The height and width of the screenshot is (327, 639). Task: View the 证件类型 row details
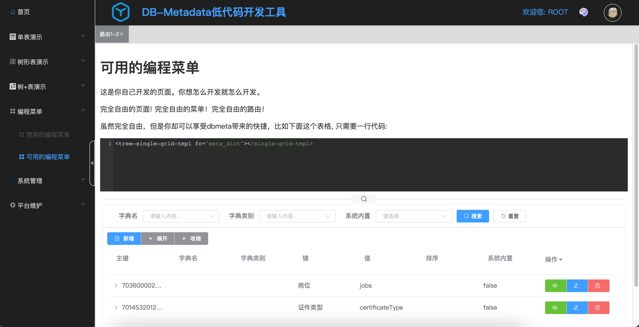point(555,307)
